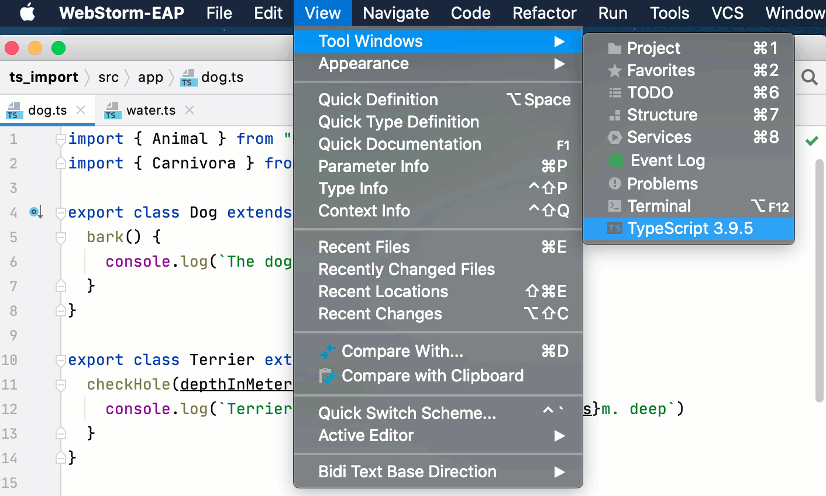Close the water.ts tab
Screen dimensions: 826x496
[190, 110]
